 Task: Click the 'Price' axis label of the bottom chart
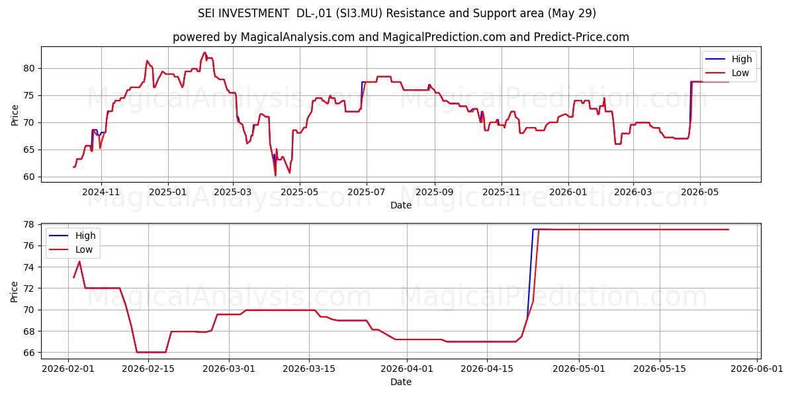pyautogui.click(x=15, y=290)
